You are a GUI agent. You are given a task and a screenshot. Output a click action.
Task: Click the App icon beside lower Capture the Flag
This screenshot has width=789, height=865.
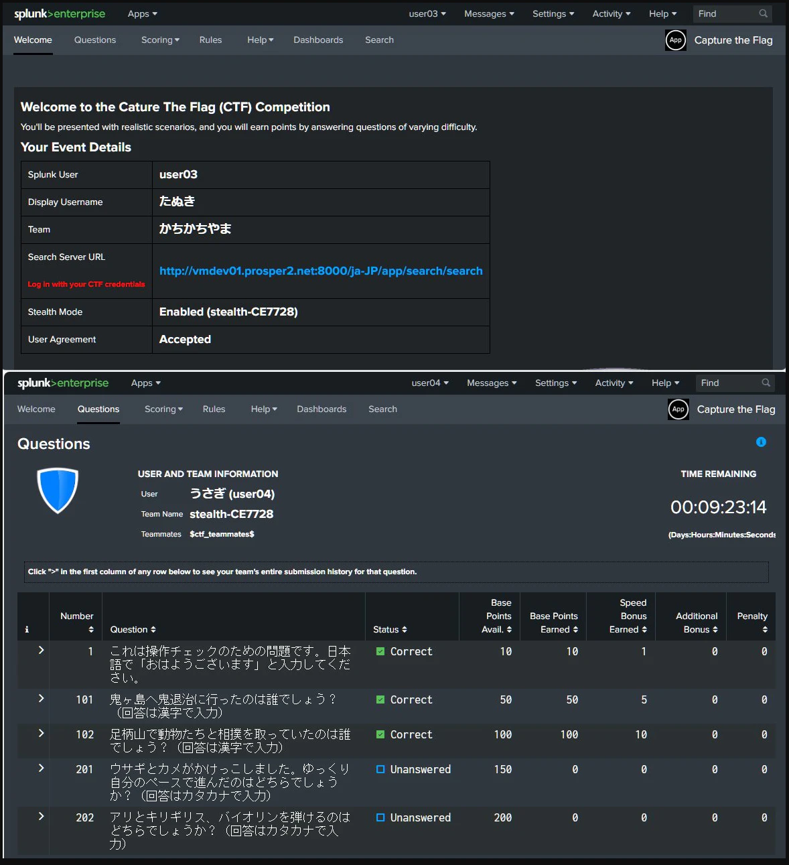tap(678, 409)
